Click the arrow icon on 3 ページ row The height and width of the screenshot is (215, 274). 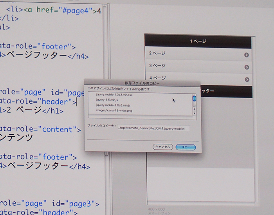(247, 67)
